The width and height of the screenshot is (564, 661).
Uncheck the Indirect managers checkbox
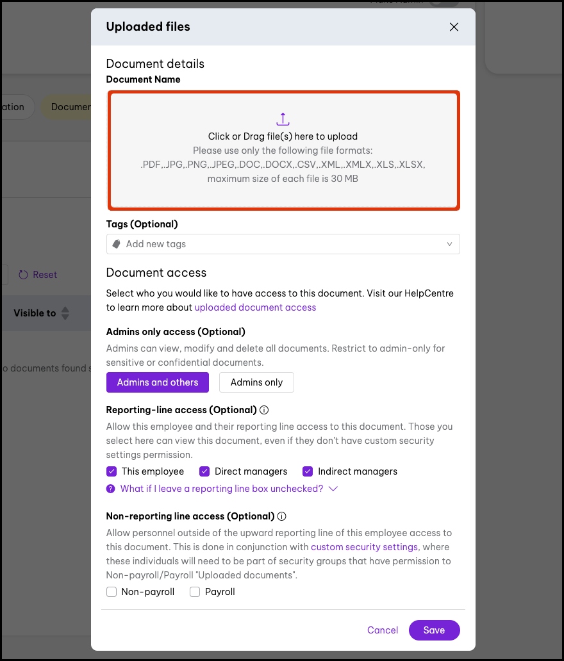click(x=308, y=471)
